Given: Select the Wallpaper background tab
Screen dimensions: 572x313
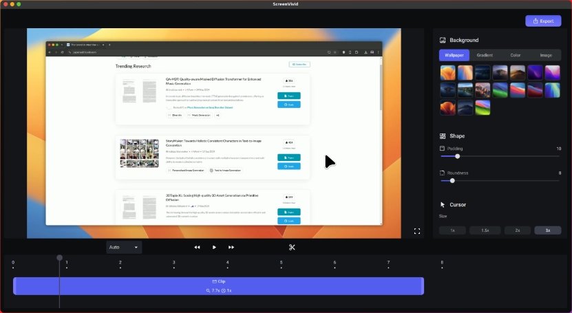Looking at the screenshot, I should 454,55.
